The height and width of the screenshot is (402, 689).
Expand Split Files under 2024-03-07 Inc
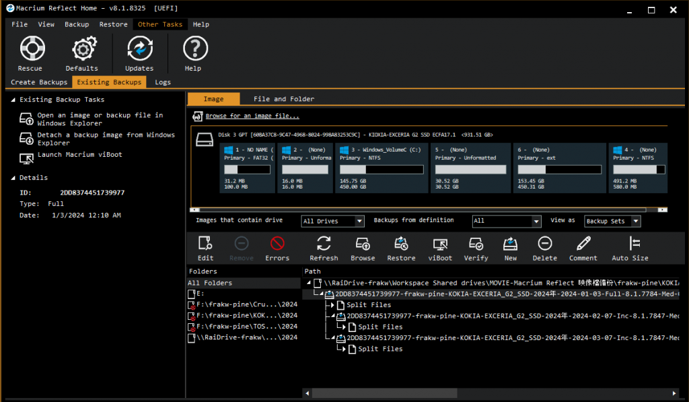point(344,349)
